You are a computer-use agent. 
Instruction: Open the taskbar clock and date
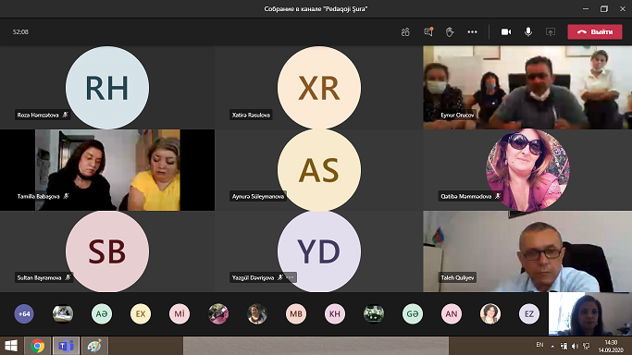click(611, 346)
